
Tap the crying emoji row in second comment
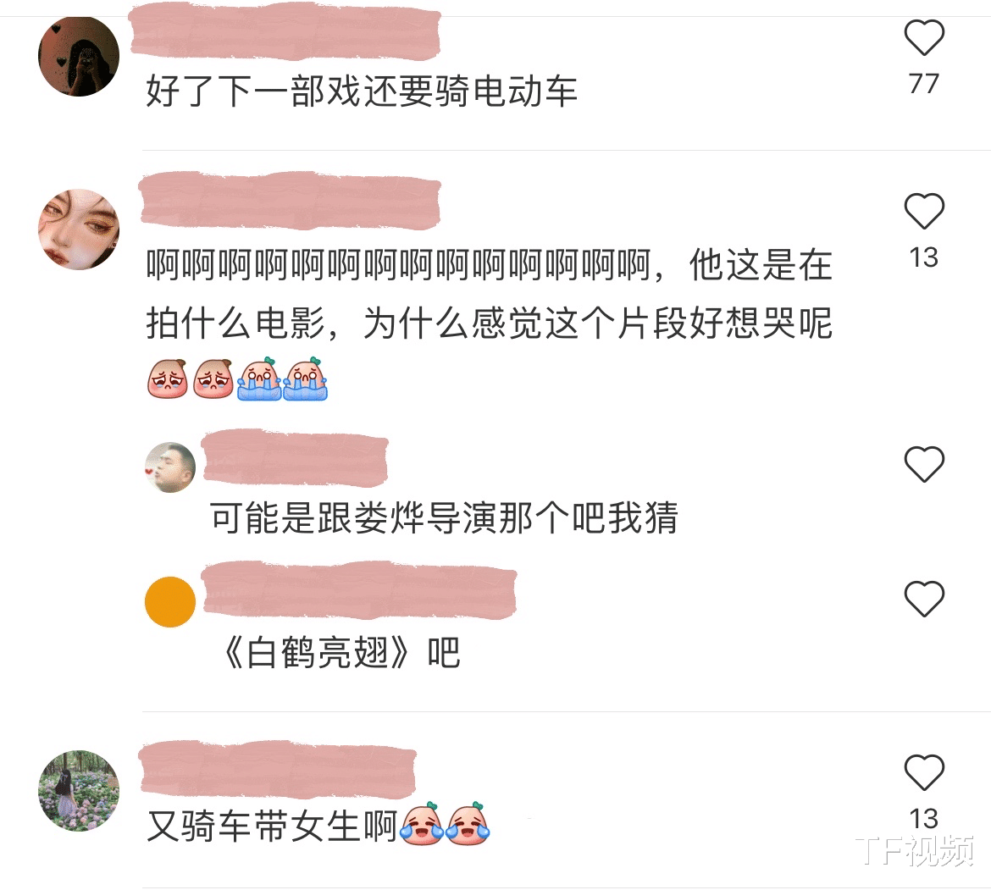(237, 379)
